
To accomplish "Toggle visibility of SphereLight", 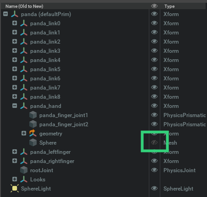I will pos(154,188).
